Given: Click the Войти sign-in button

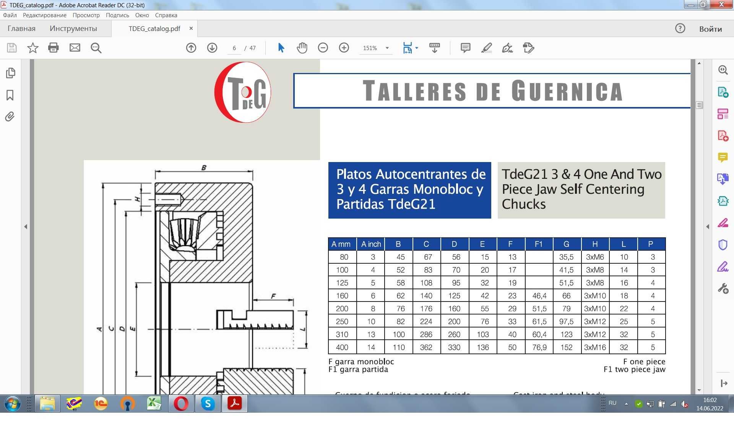Looking at the screenshot, I should click(x=711, y=29).
